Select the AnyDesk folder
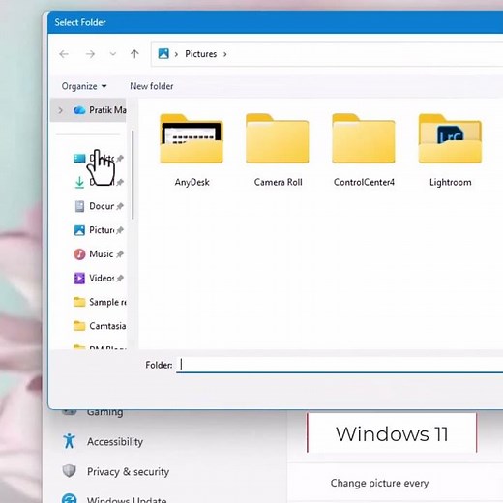The image size is (503, 503). click(192, 150)
